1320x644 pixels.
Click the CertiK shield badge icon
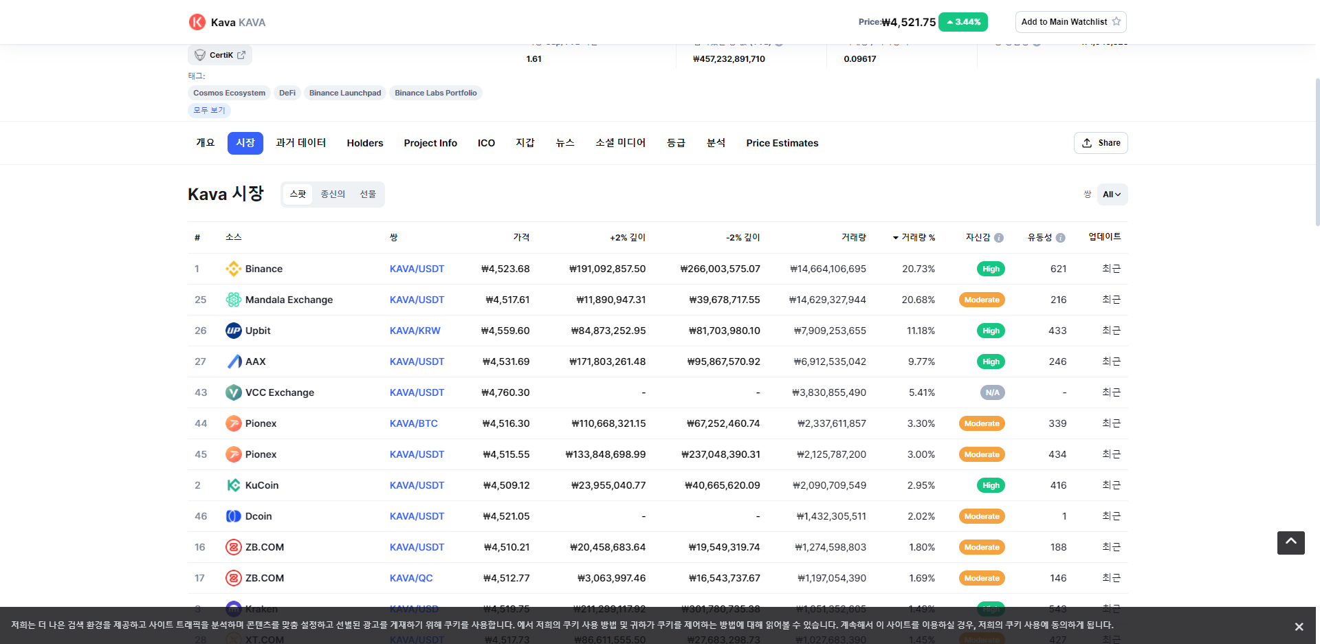200,55
